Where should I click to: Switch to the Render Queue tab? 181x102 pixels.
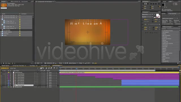tap(5, 66)
